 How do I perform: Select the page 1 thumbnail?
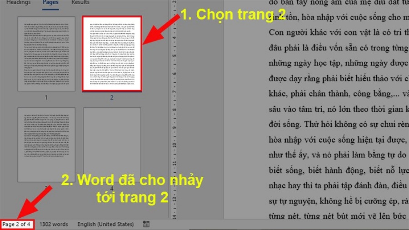pos(46,54)
